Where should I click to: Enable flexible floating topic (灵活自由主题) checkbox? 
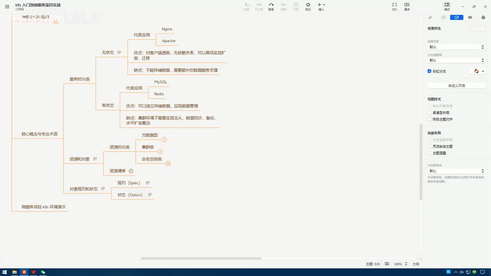click(430, 146)
